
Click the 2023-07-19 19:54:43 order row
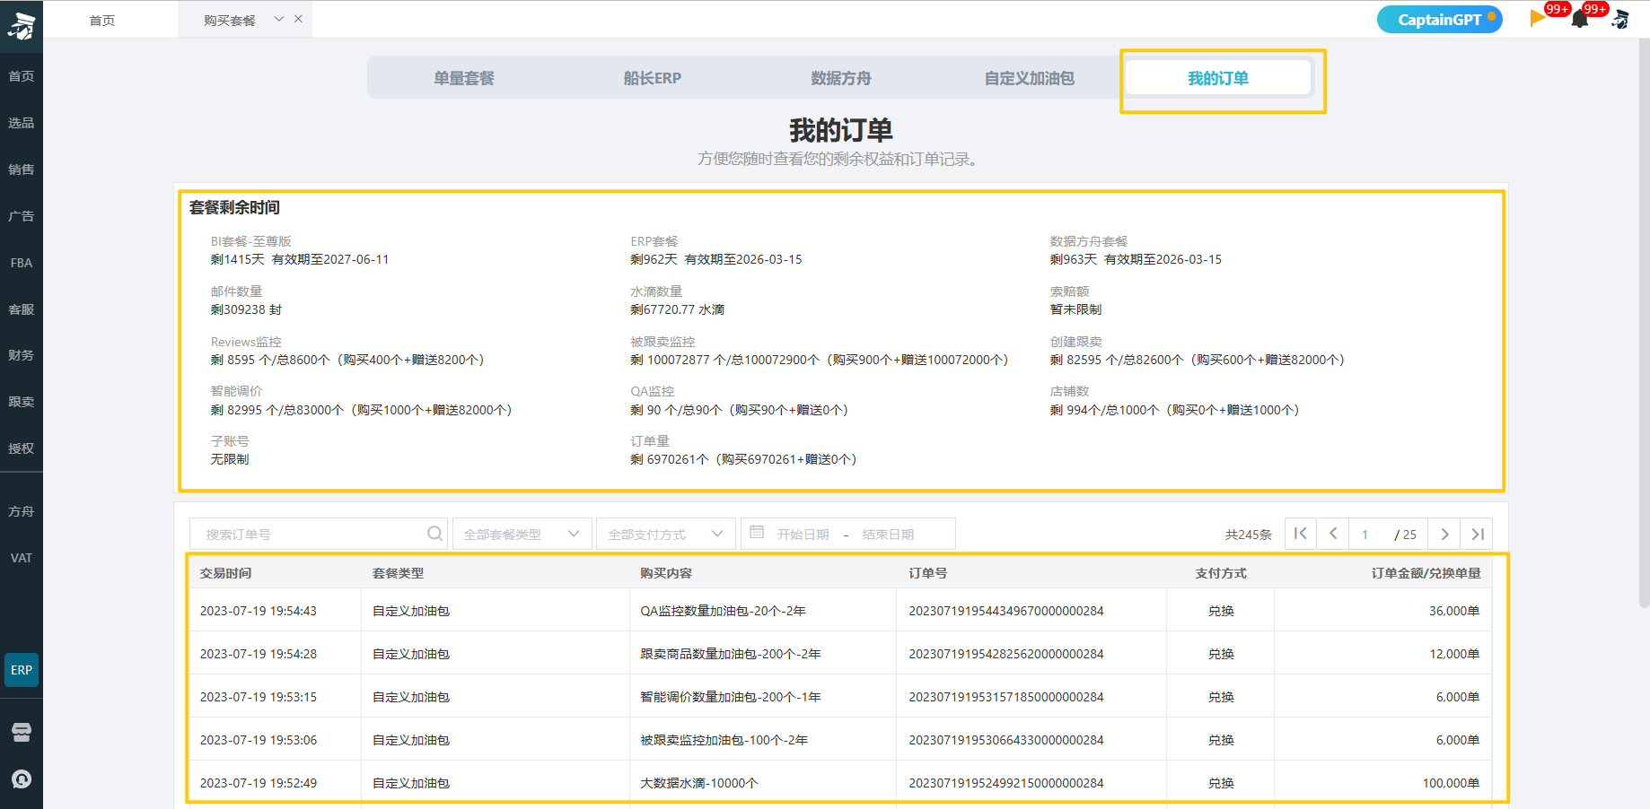[841, 611]
